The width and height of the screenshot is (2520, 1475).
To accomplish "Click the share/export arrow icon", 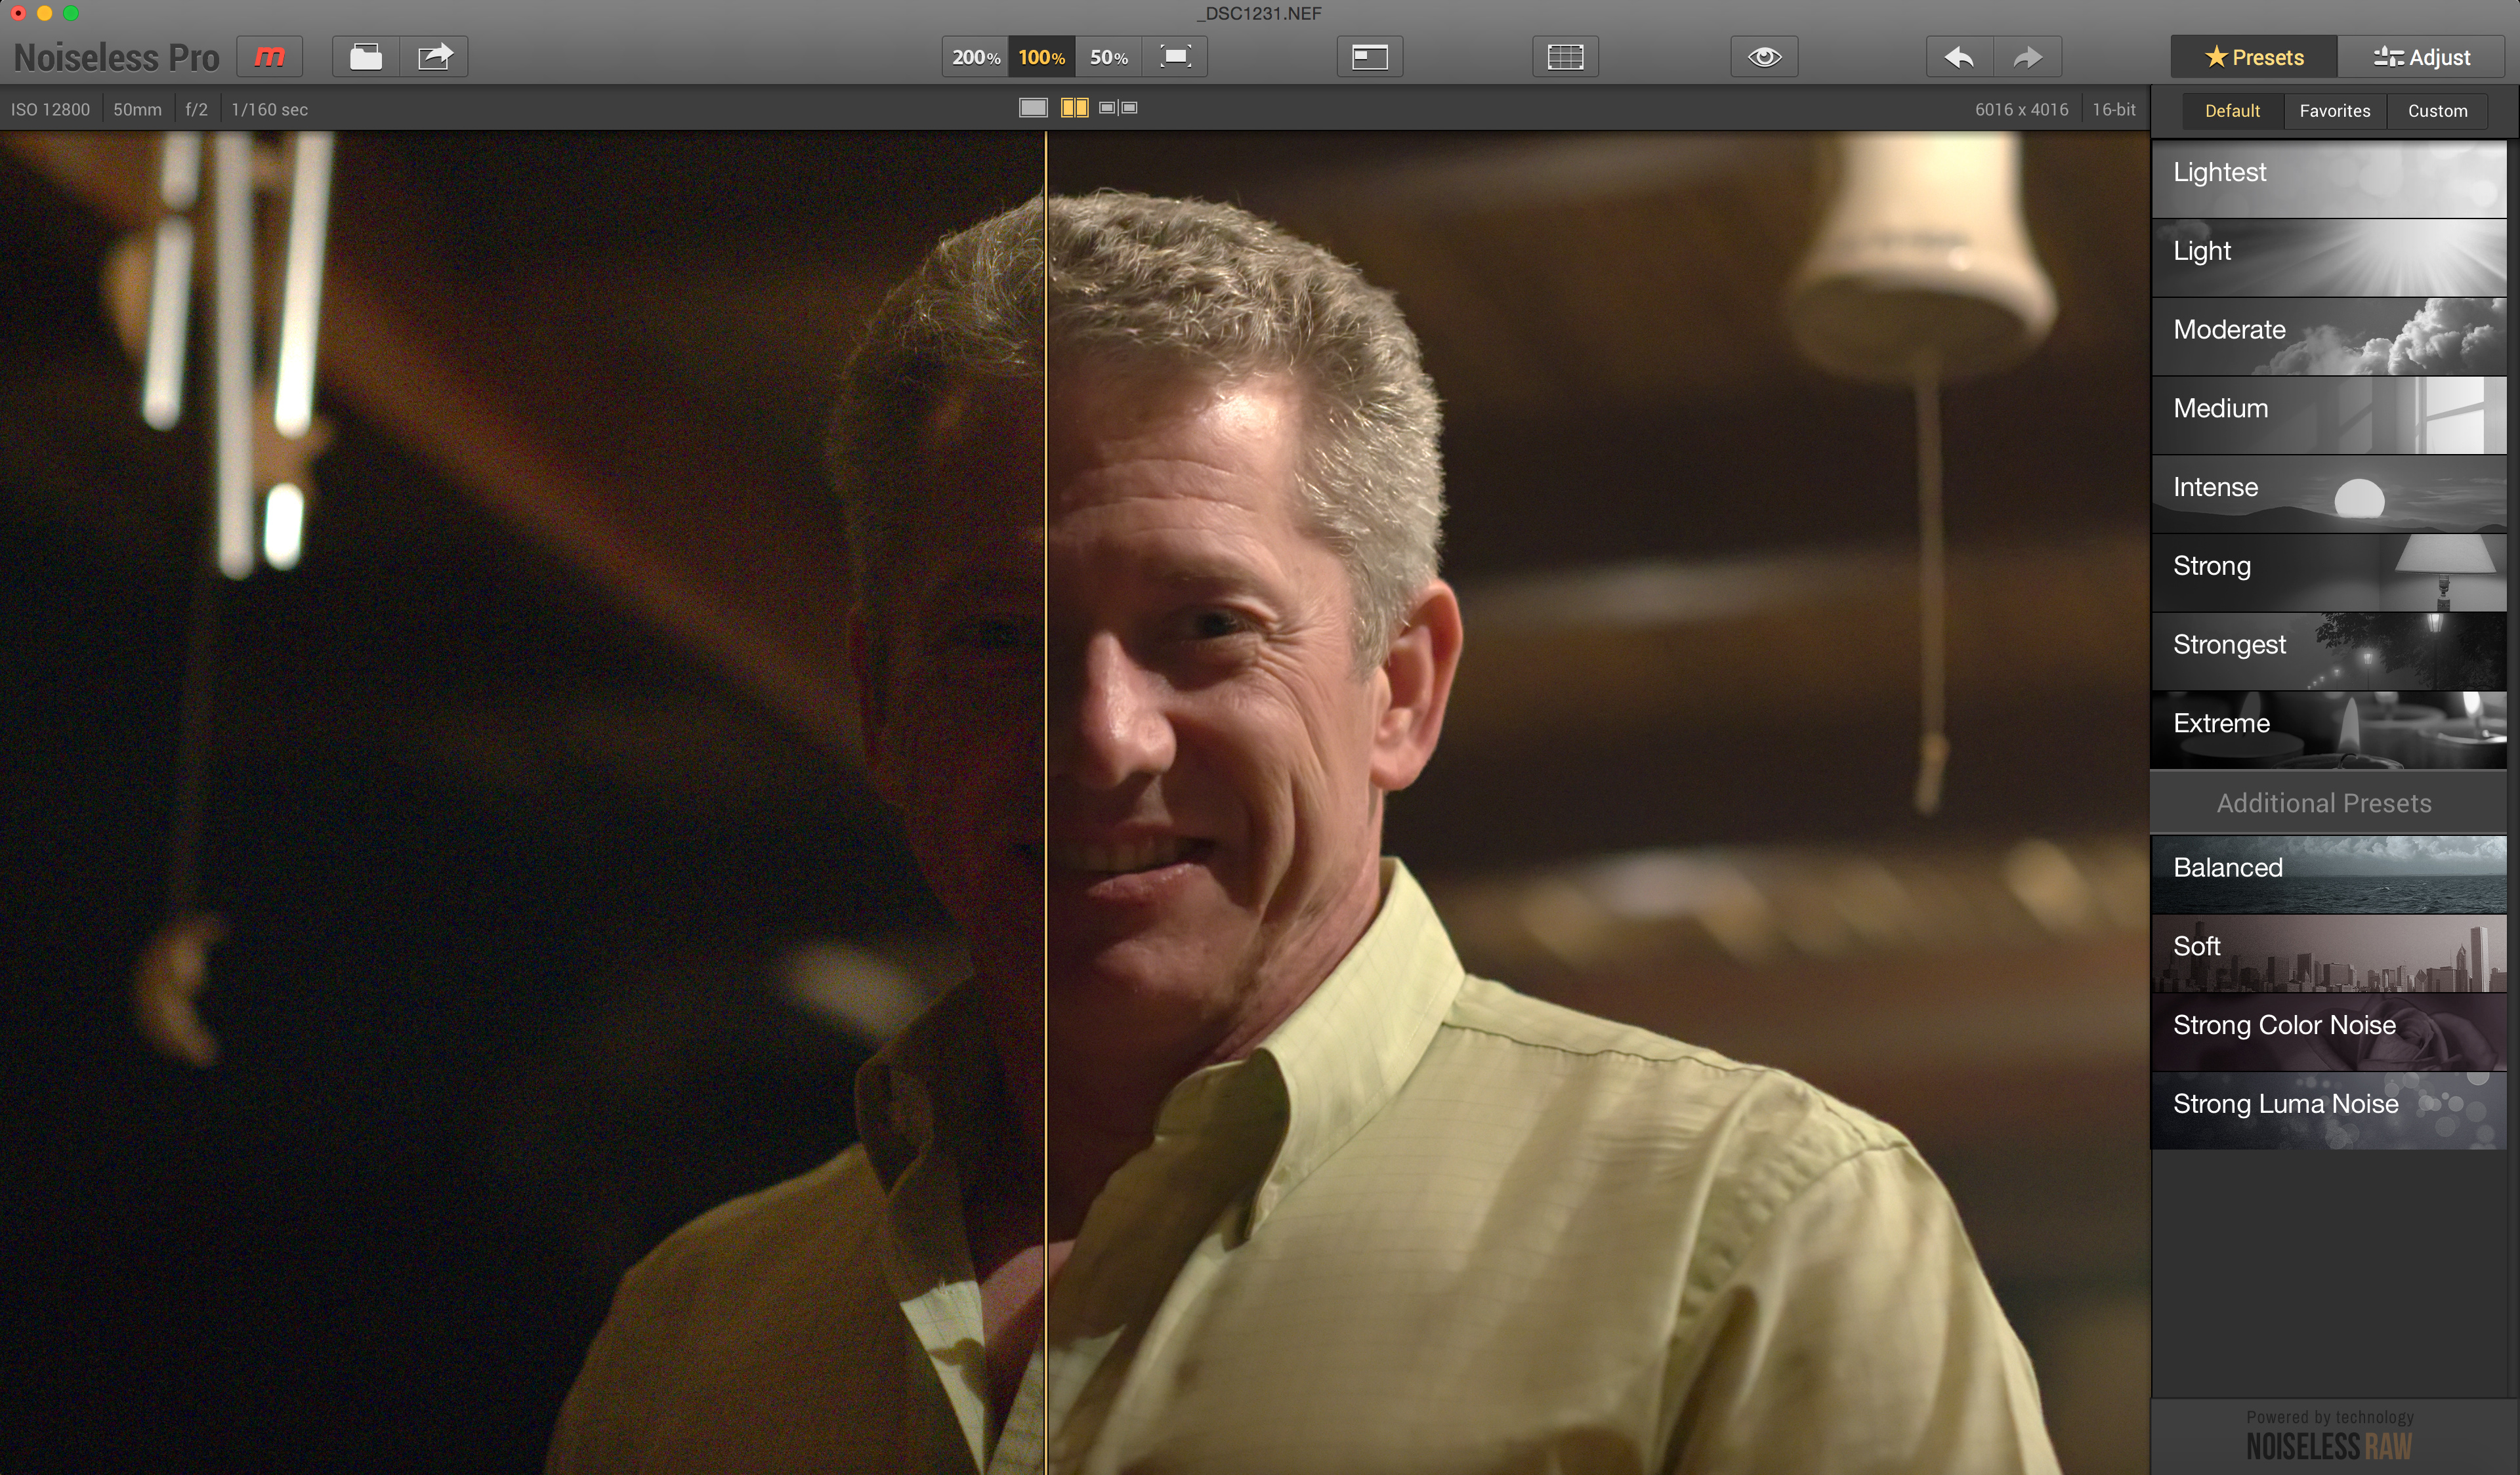I will click(x=435, y=57).
